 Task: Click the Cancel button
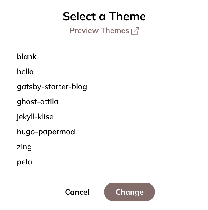pos(77,192)
